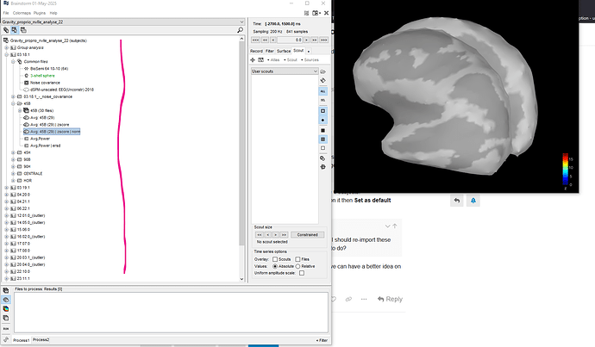The height and width of the screenshot is (347, 595).
Task: Open the Colormaps menu
Action: pos(22,13)
